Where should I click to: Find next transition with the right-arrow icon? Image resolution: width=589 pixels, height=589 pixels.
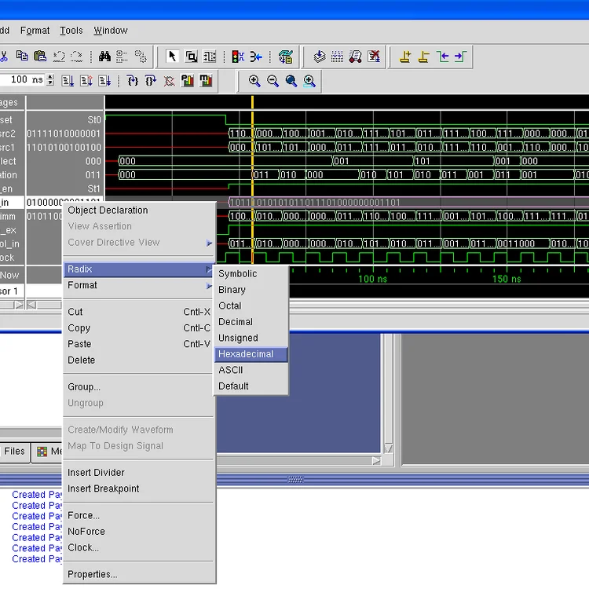point(460,57)
